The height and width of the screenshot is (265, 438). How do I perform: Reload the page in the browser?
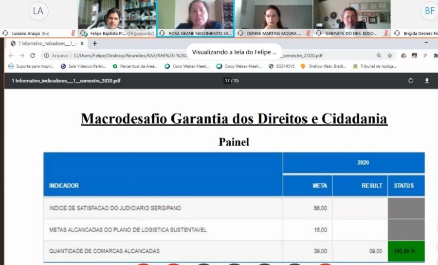pos(33,56)
